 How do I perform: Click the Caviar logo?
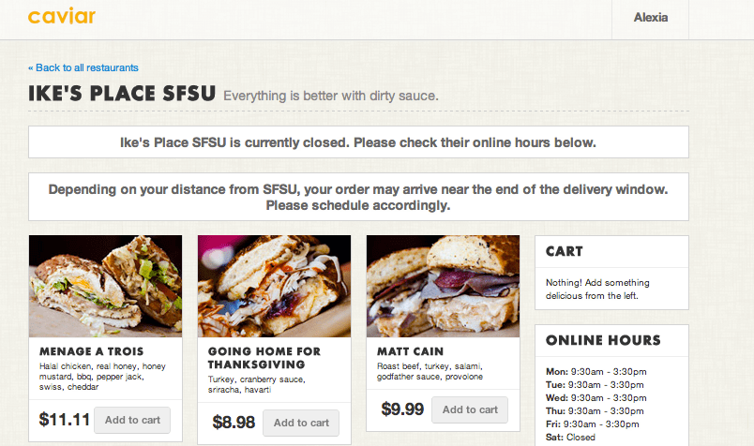point(62,17)
